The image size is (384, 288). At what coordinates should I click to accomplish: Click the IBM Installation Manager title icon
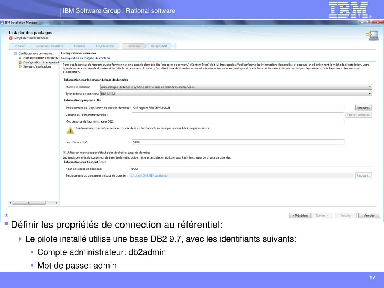2,22
